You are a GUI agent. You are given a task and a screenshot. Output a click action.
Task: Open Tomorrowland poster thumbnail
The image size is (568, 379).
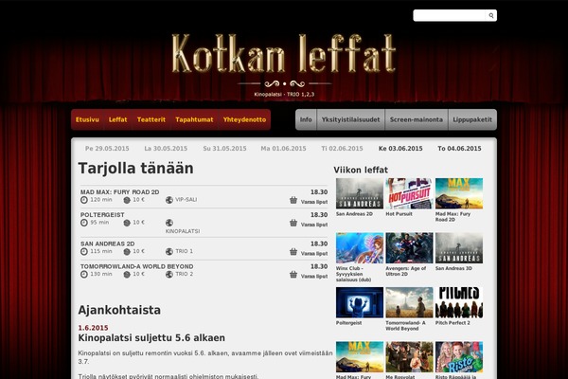[409, 302]
